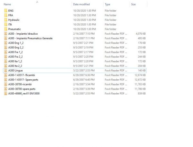Click the 11,765 KB size value
Screen dimensions: 193x147
(x=140, y=84)
